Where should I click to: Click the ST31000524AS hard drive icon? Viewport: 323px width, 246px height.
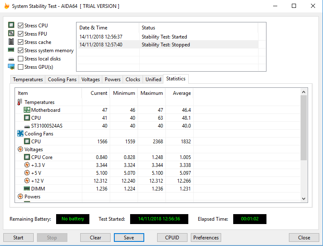point(27,126)
